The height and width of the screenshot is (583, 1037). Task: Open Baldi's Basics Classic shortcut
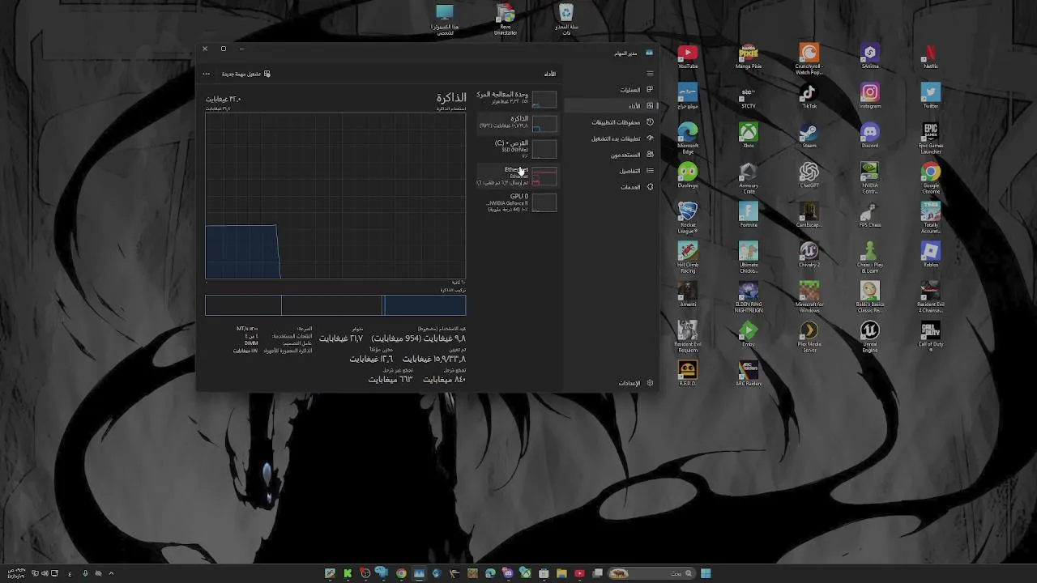(x=870, y=297)
